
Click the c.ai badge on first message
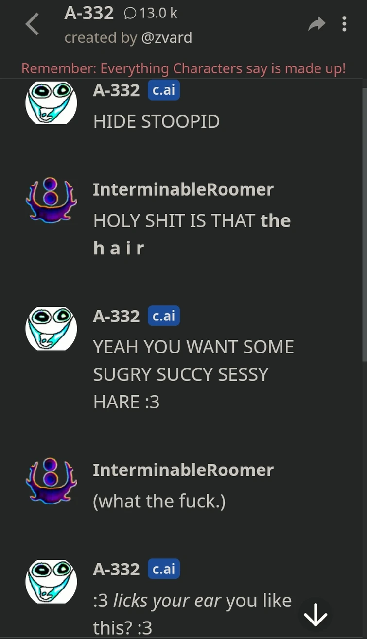(x=164, y=90)
